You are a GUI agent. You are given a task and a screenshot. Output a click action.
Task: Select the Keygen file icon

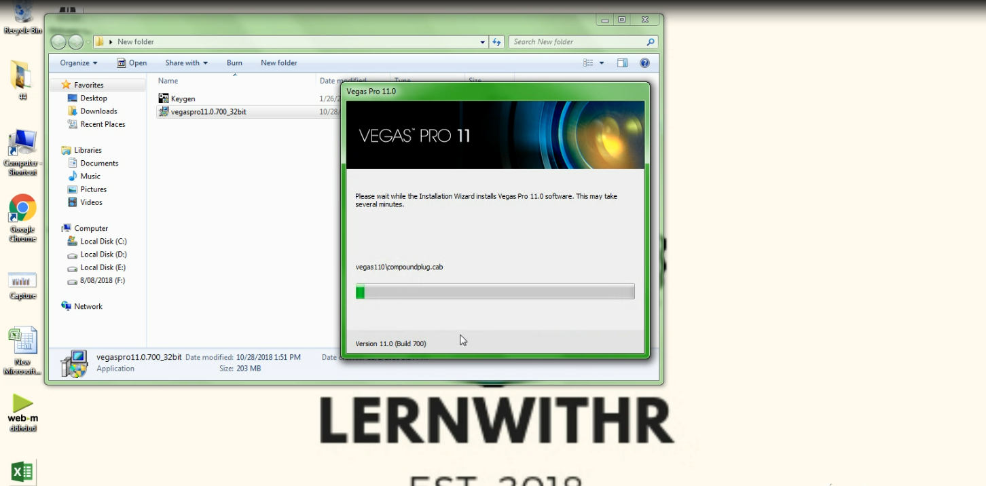click(x=164, y=99)
